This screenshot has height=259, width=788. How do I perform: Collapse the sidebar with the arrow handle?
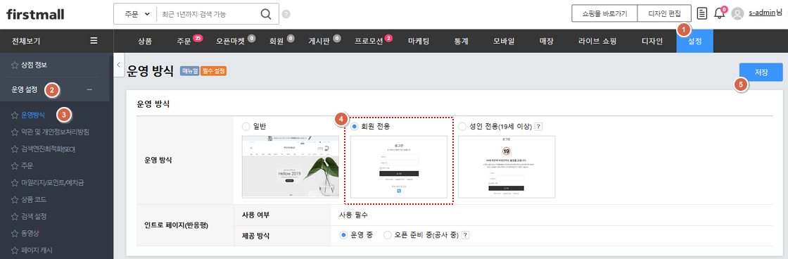pyautogui.click(x=119, y=65)
